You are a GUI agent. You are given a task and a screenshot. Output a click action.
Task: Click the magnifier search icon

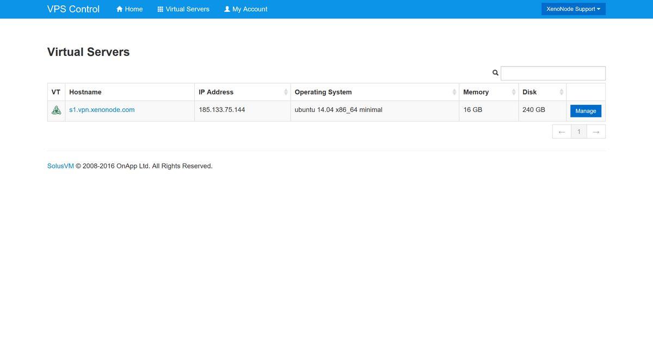495,73
